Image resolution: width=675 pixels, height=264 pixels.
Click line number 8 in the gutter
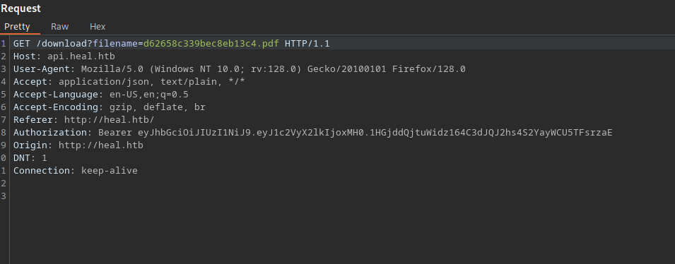pos(4,133)
